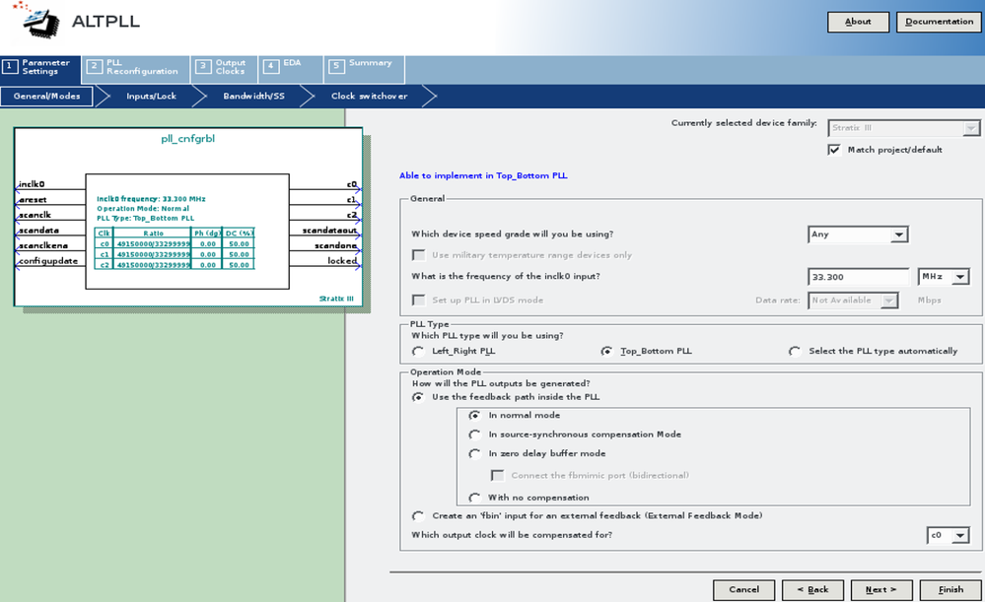985x602 pixels.
Task: Click the configupdate port label
Action: (48, 260)
